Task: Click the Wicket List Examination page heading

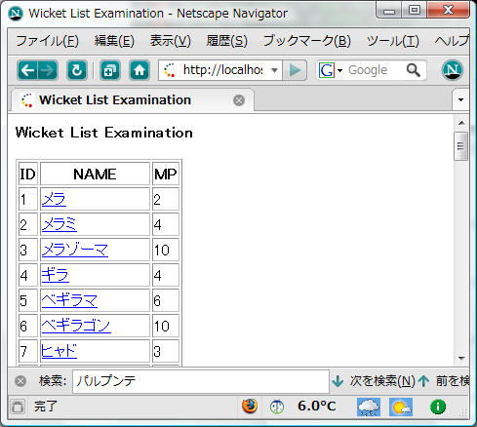Action: (104, 133)
